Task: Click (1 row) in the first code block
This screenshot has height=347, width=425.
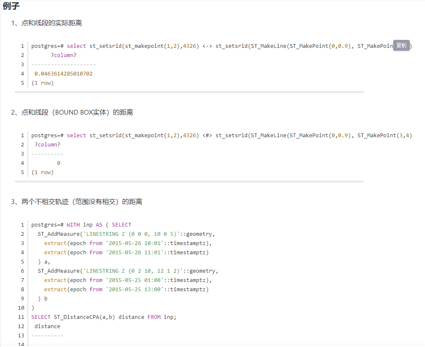Action: (x=42, y=83)
